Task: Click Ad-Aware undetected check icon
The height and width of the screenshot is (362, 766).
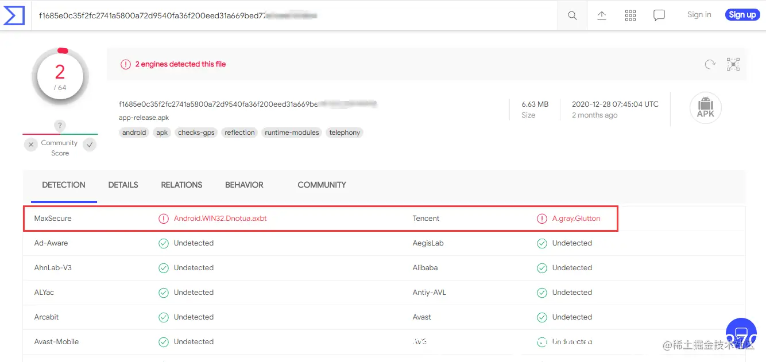Action: (164, 243)
